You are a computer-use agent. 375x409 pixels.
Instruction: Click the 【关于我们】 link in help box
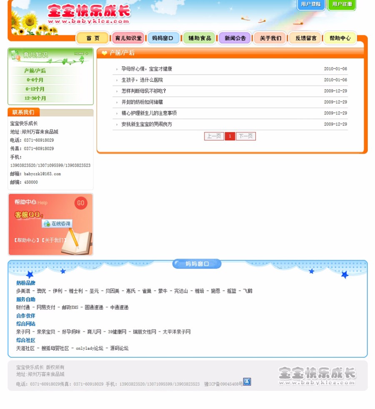(54, 240)
